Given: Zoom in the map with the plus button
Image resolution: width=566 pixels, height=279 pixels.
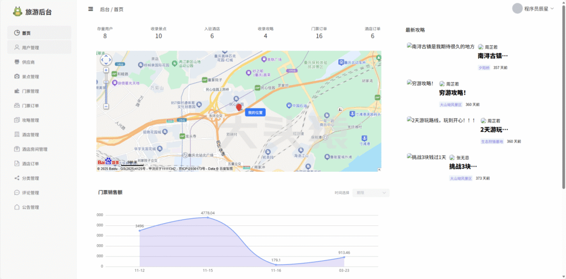Looking at the screenshot, I should tap(106, 70).
